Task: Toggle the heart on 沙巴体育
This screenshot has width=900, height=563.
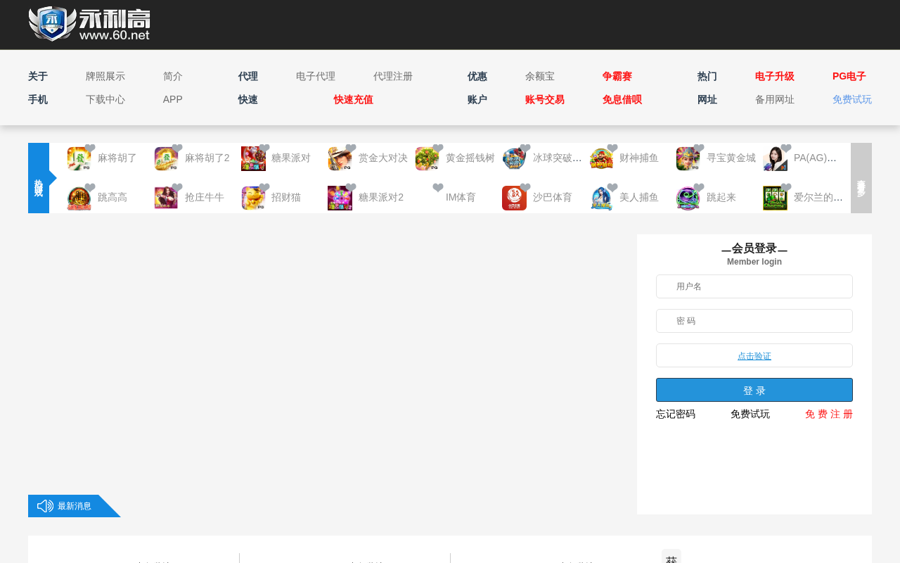Action: [x=525, y=189]
